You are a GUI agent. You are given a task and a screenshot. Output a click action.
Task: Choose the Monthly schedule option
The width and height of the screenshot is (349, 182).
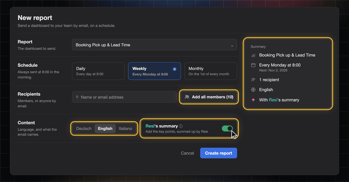pos(211,71)
